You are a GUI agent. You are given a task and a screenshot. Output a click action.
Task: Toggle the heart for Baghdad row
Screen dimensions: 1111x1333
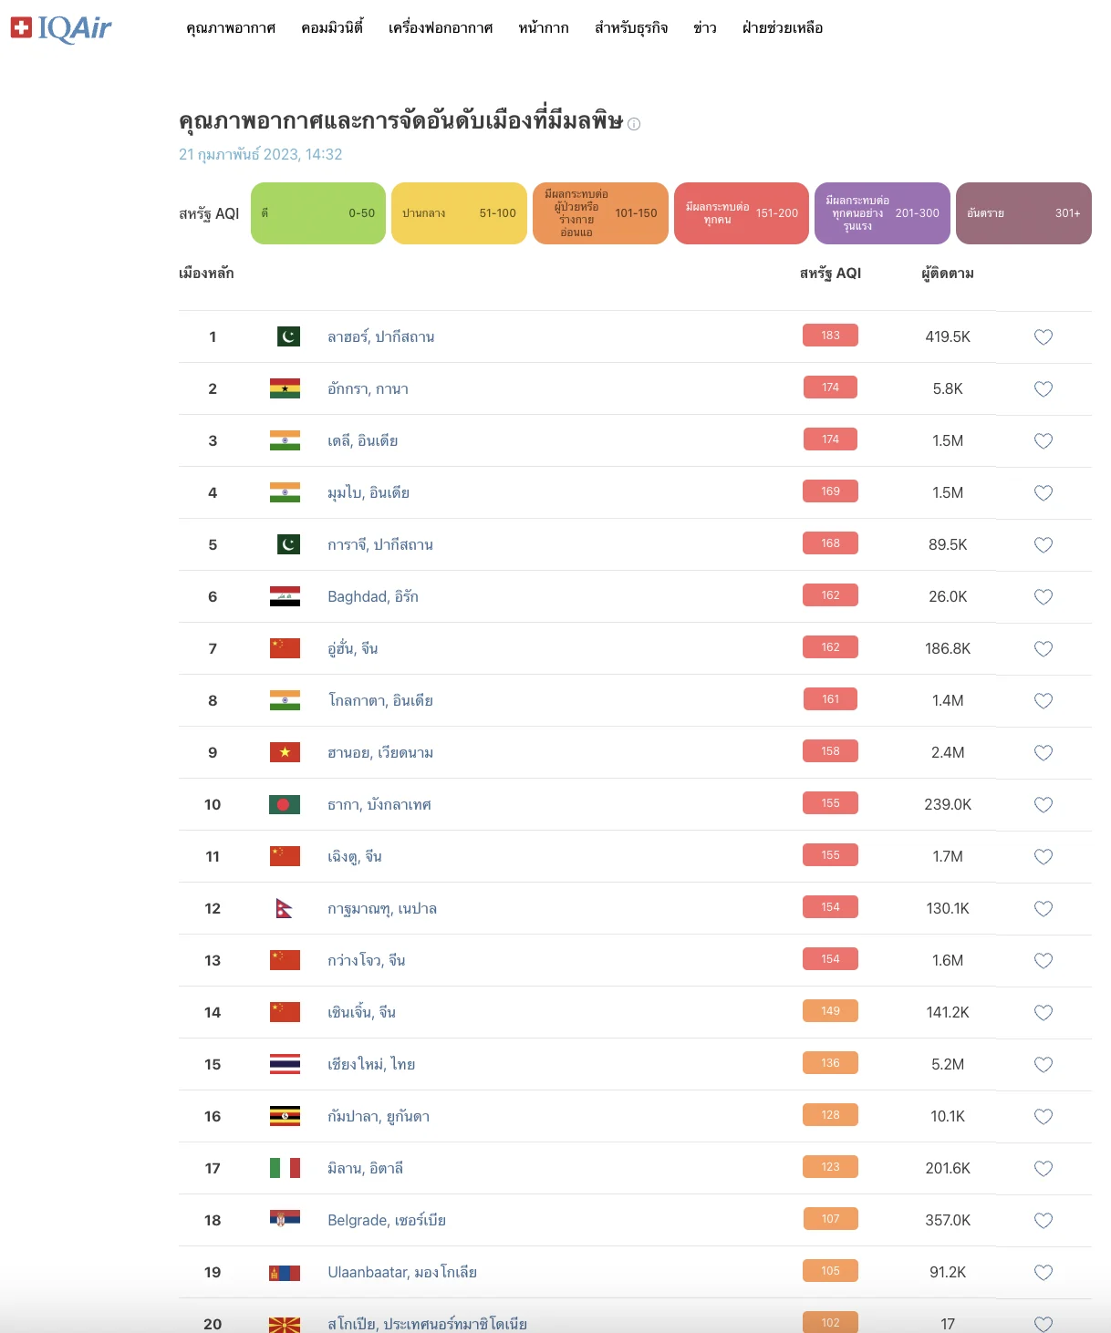tap(1044, 597)
